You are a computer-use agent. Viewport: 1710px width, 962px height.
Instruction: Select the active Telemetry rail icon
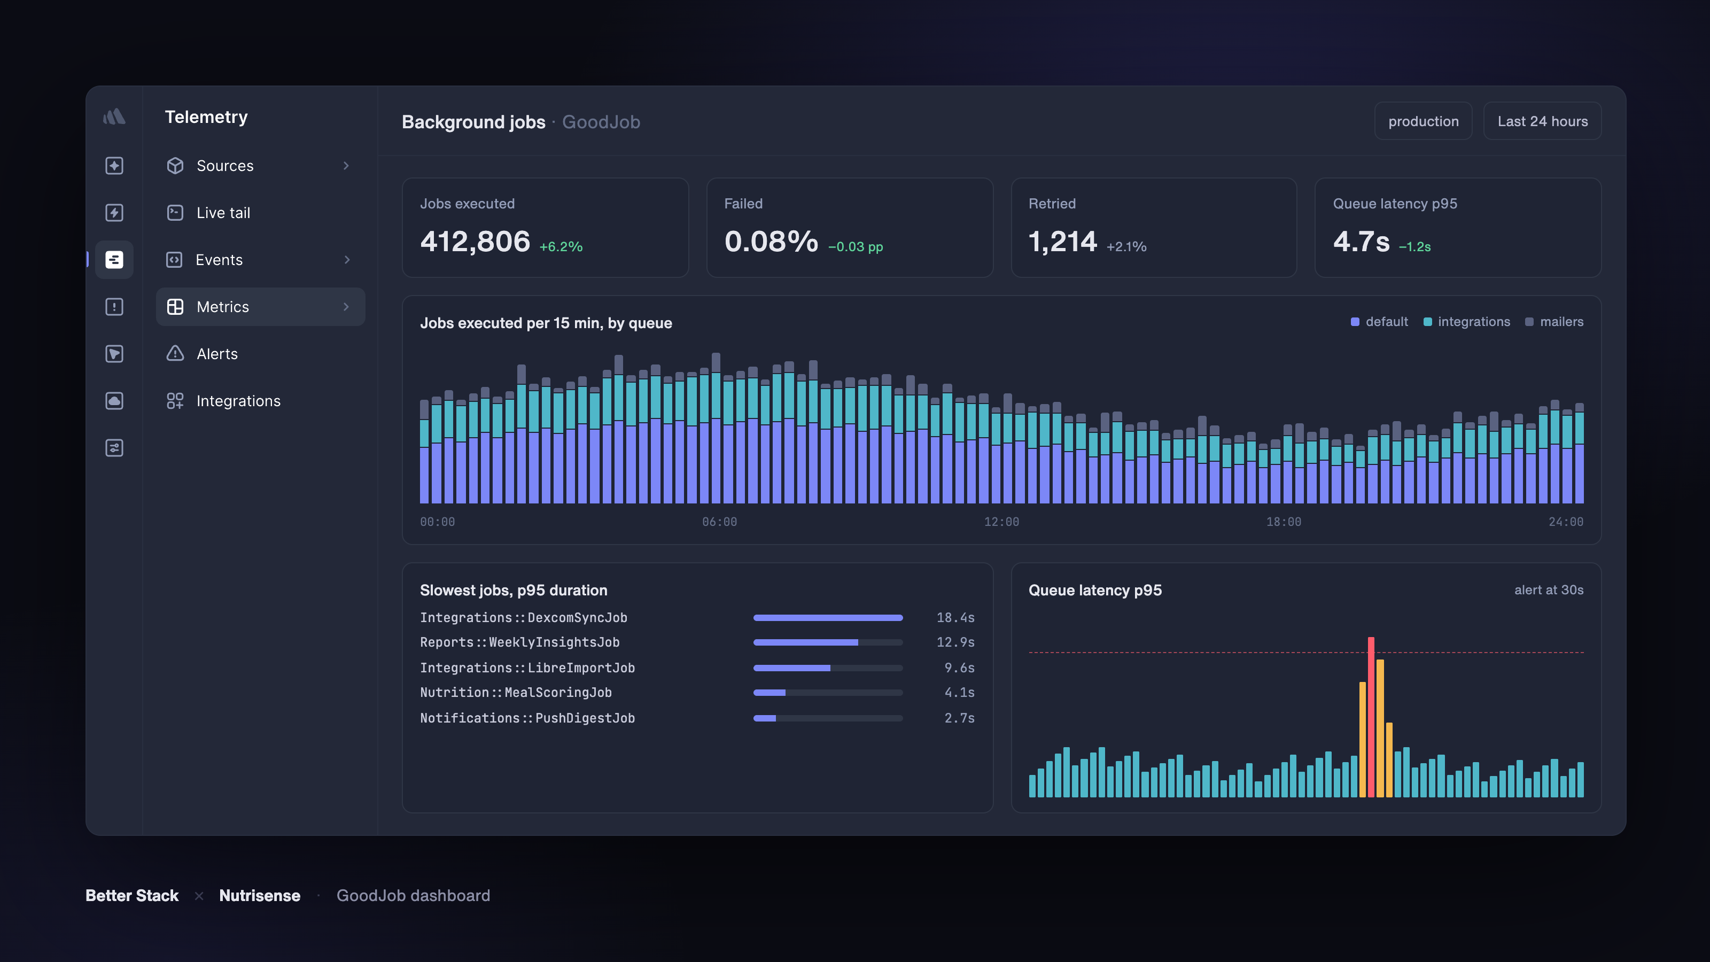pos(114,260)
